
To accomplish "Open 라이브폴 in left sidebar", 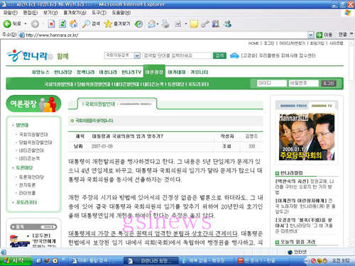I will [x=27, y=193].
